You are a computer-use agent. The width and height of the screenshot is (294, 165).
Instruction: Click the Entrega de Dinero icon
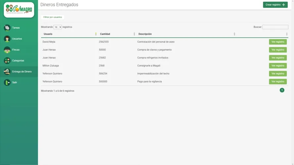7,72
